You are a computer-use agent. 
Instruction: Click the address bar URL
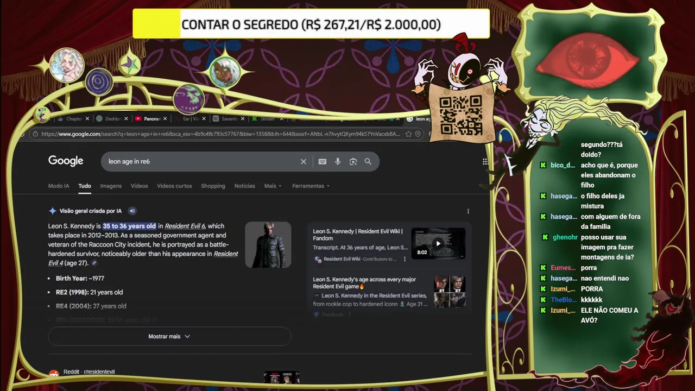[220, 134]
